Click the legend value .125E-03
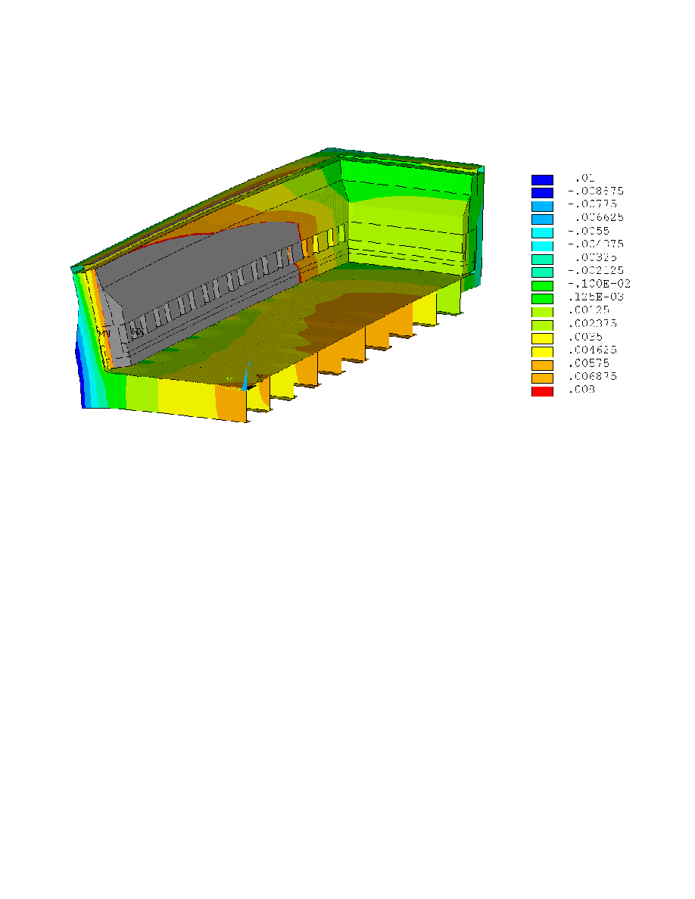Viewport: 695px width, 899px height. coord(596,297)
